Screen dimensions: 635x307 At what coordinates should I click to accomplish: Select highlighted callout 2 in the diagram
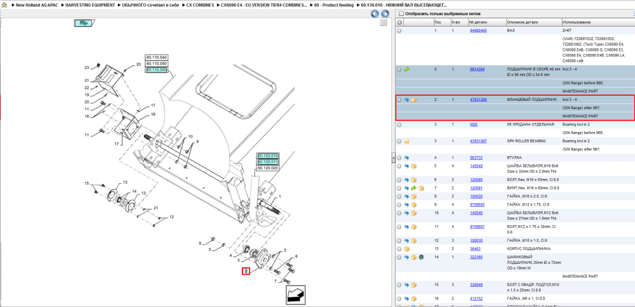(245, 271)
